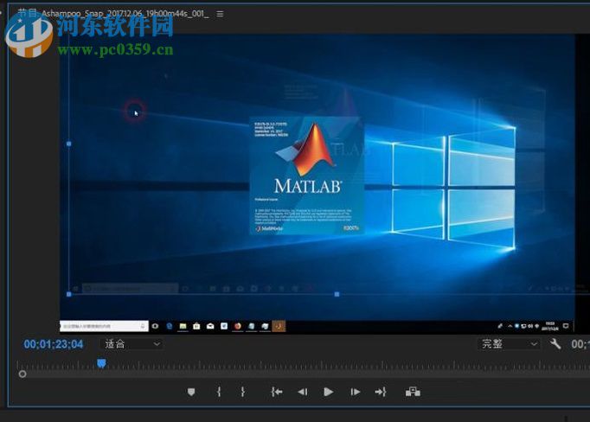Click the blue playhead on the time ruler
Screen dimensions: 590x422
click(x=101, y=363)
